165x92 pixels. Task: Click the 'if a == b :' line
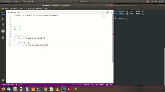tap(20, 36)
